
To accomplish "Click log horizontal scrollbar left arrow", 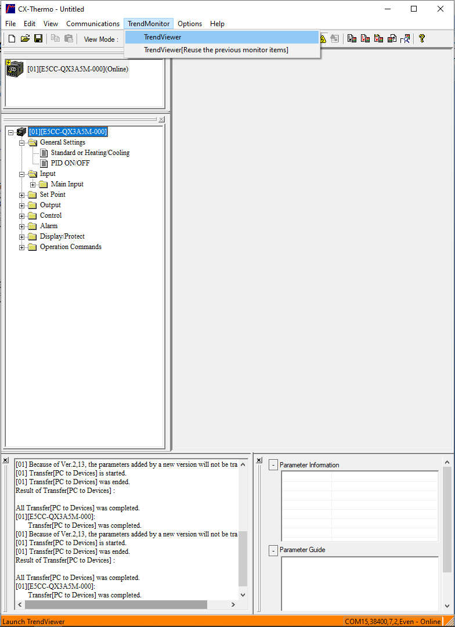I will pos(20,604).
